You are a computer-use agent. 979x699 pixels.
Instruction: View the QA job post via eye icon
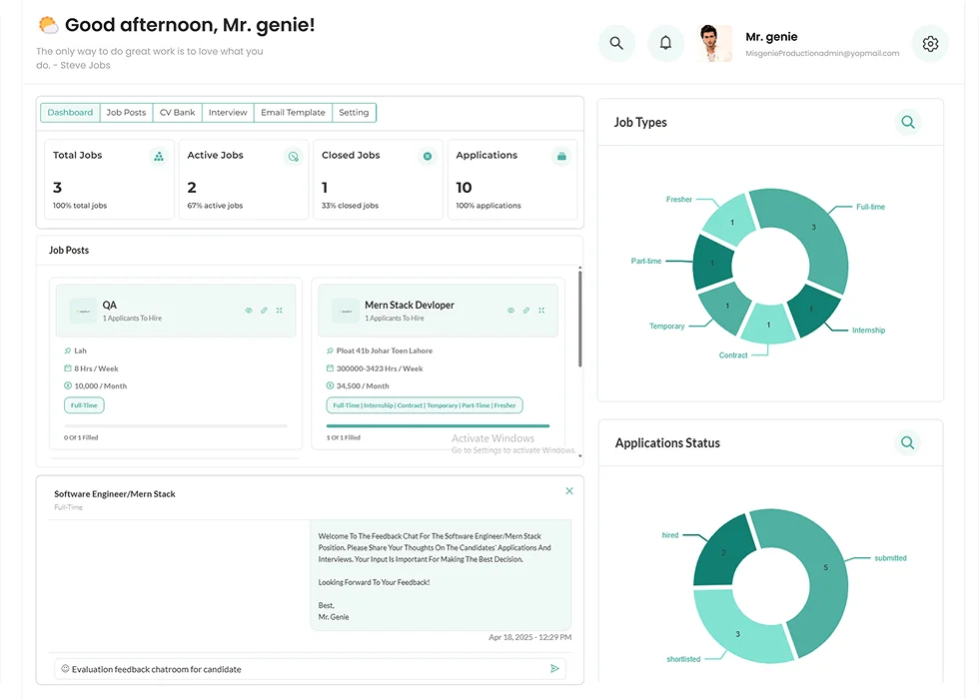pos(249,311)
